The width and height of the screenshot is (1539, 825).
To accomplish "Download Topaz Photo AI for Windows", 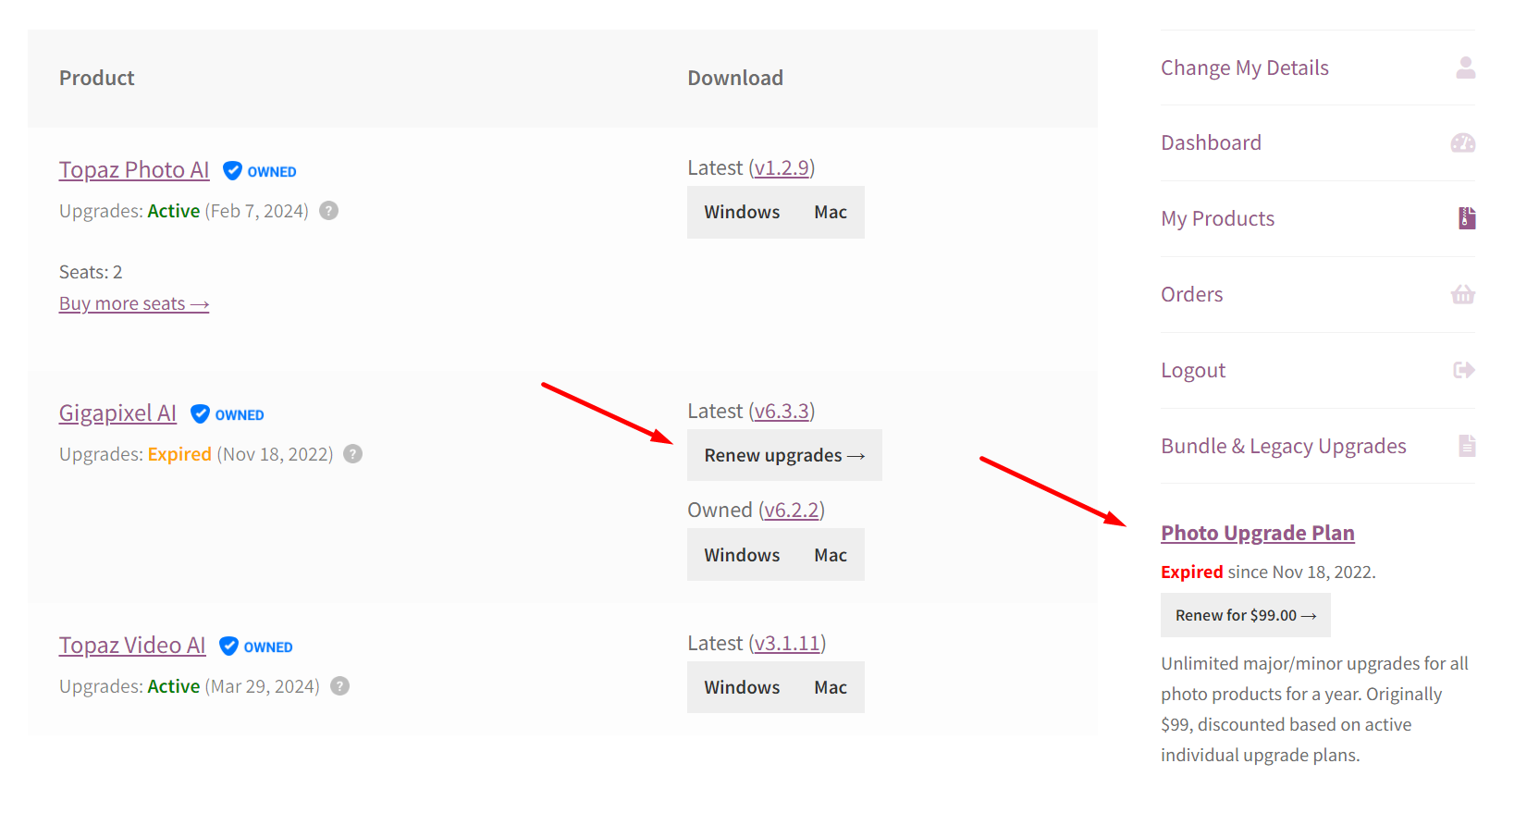I will [x=742, y=212].
